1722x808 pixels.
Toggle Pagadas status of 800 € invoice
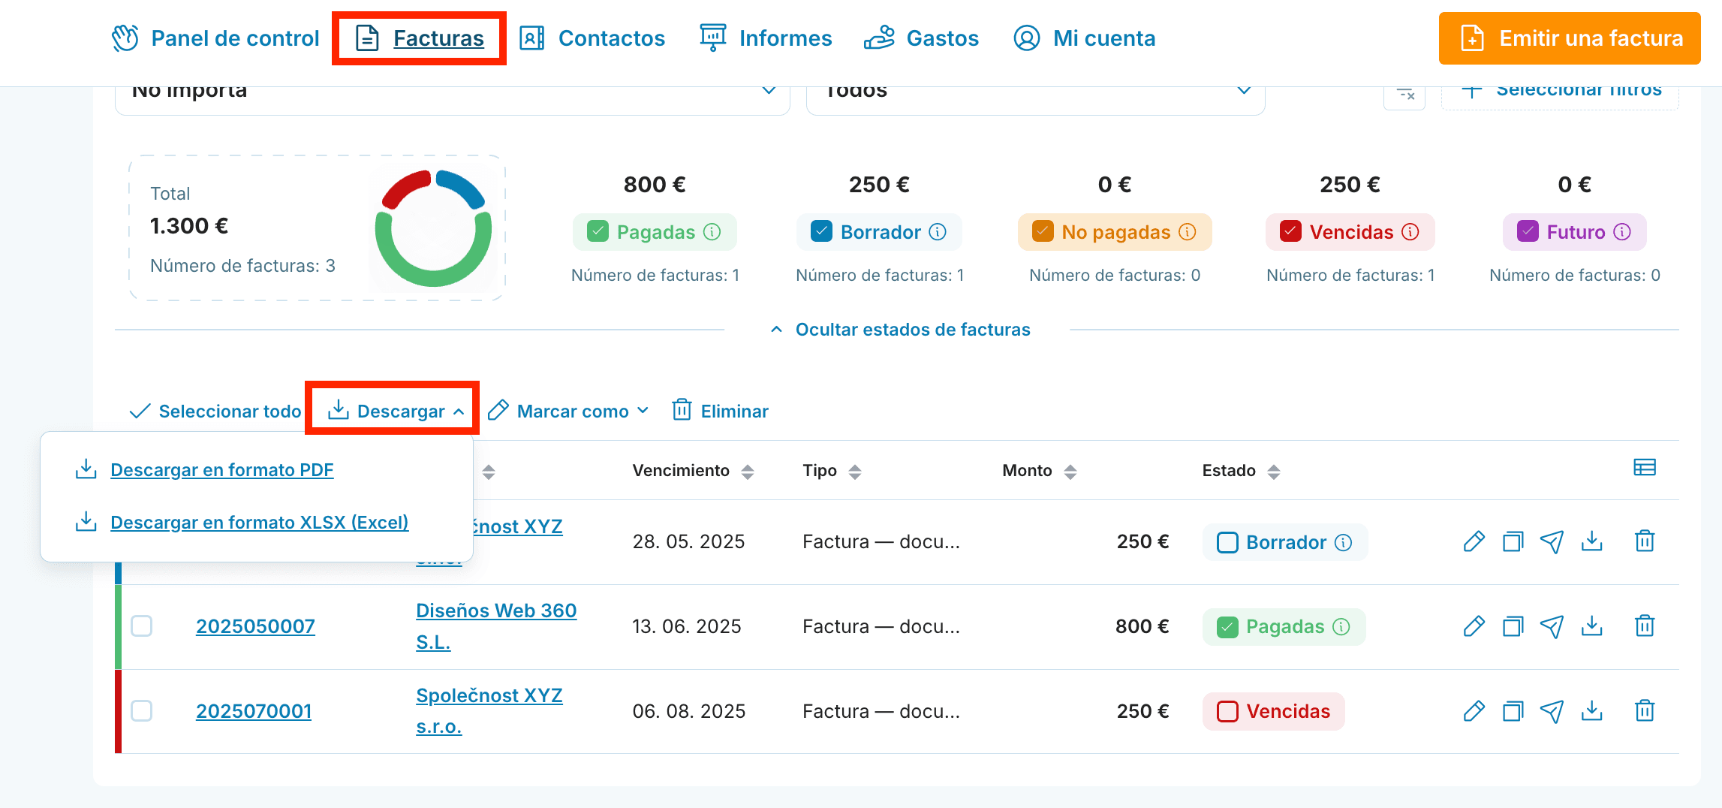[x=1227, y=627]
